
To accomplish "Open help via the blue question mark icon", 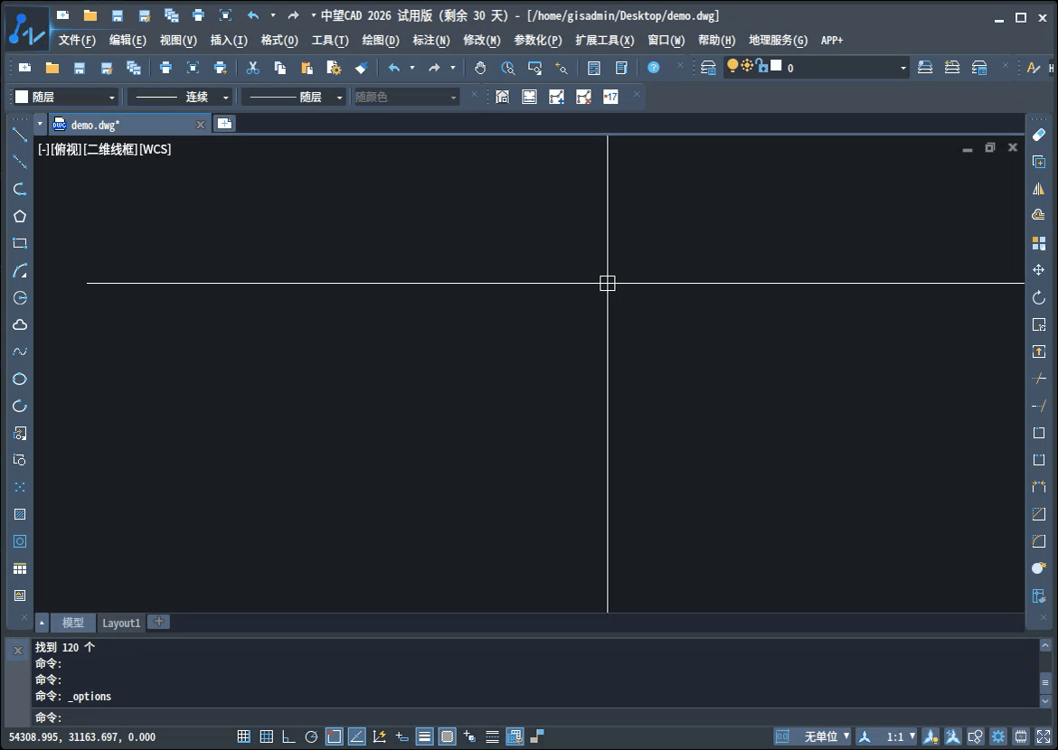I will (653, 68).
